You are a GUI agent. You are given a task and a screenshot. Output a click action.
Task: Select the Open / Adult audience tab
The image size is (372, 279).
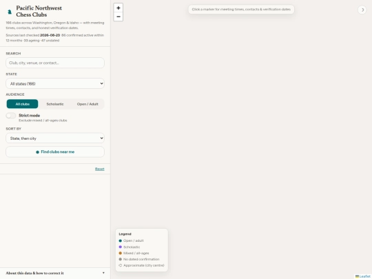[87, 104]
